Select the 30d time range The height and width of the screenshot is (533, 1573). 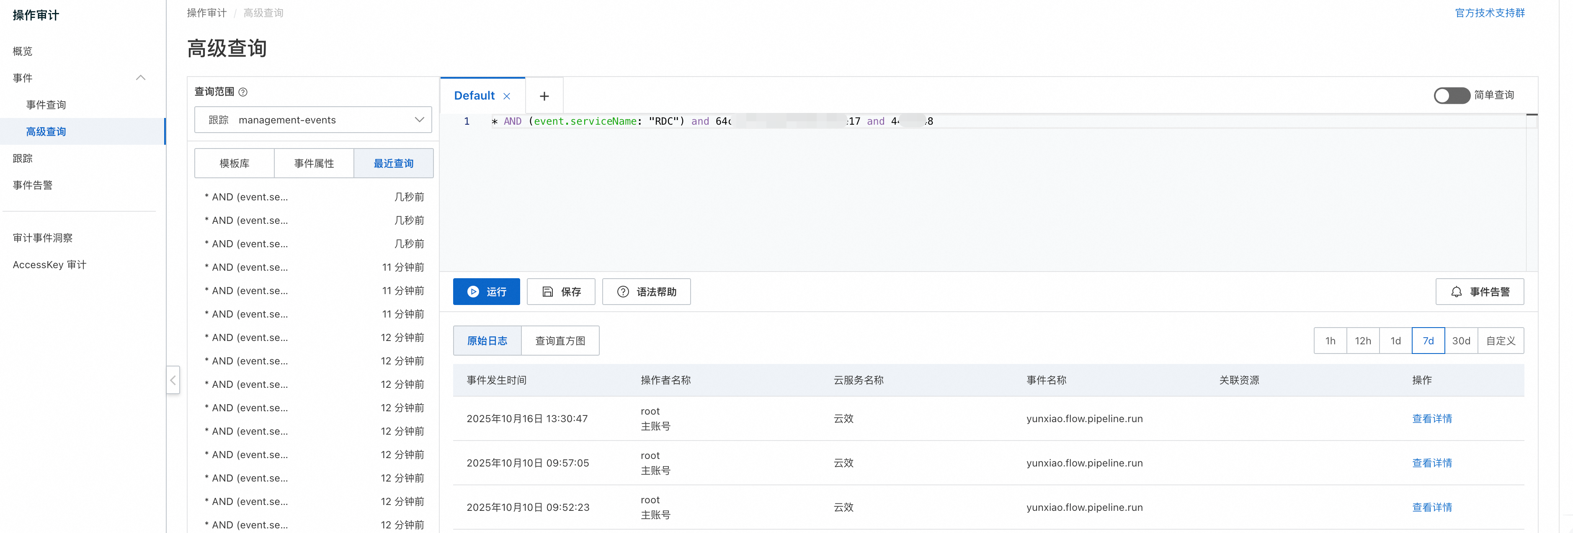click(1461, 341)
